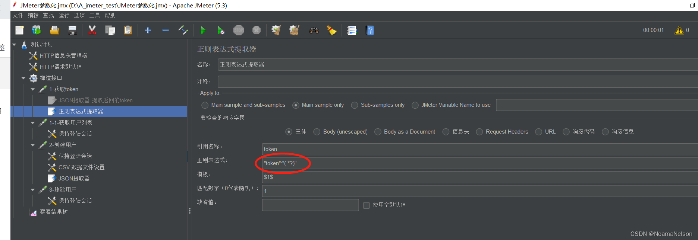The image size is (698, 240).
Task: Click the Clear All results icon
Action: coord(294,30)
